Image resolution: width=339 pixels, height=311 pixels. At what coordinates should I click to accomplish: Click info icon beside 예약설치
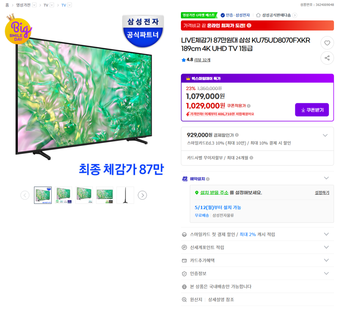208,179
